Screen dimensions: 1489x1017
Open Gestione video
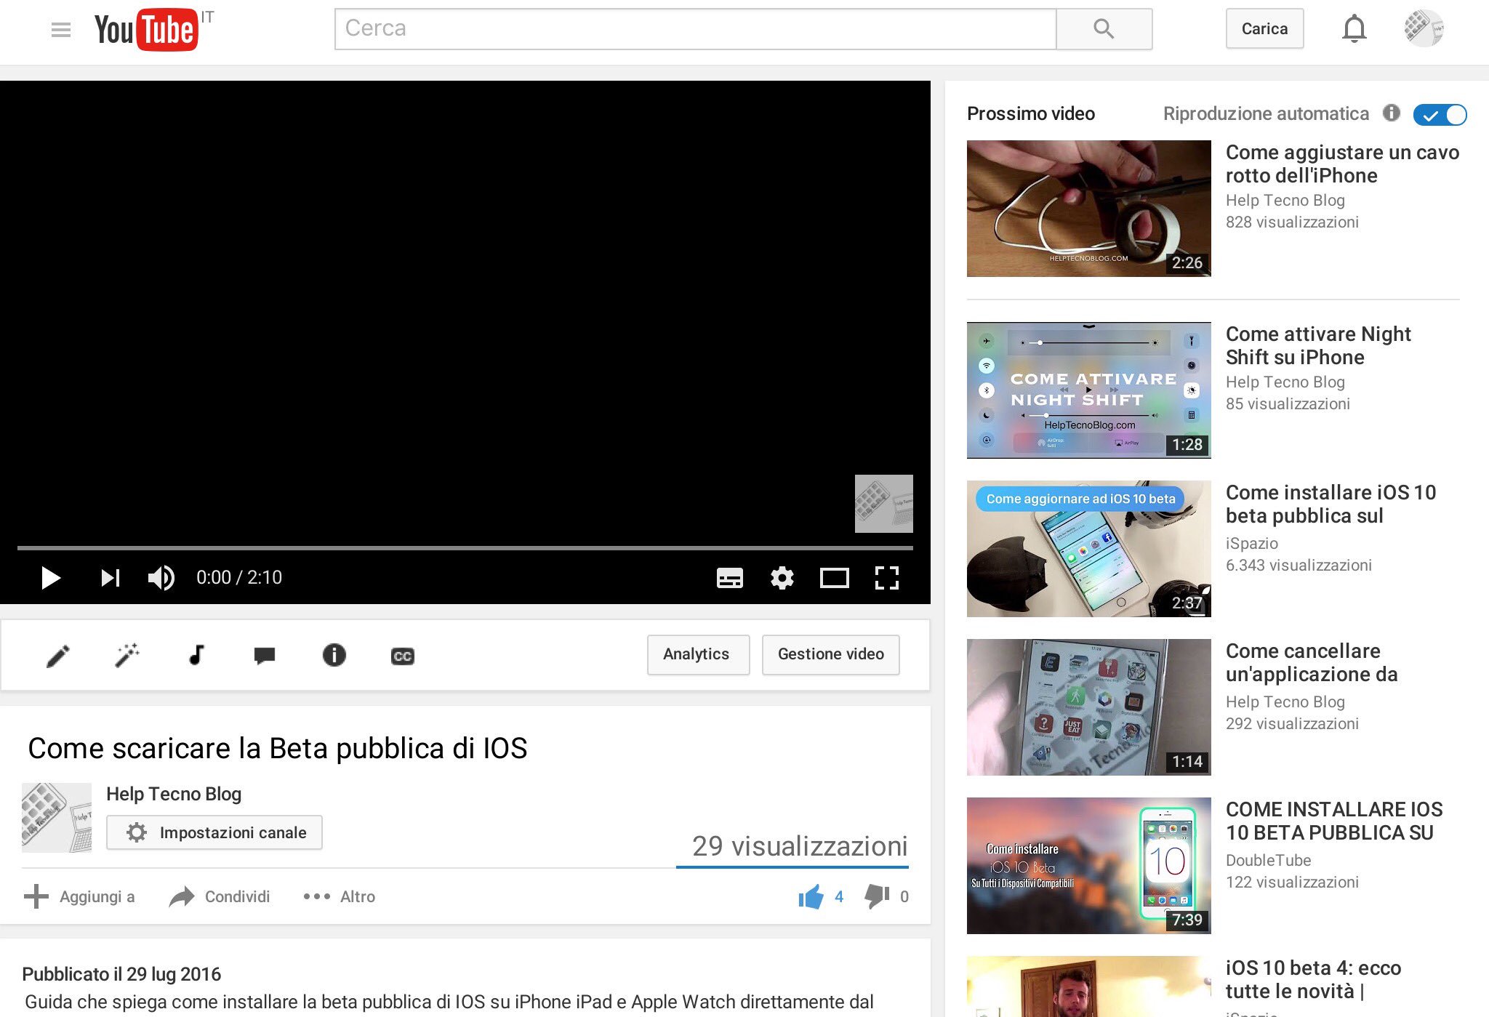[x=831, y=654]
